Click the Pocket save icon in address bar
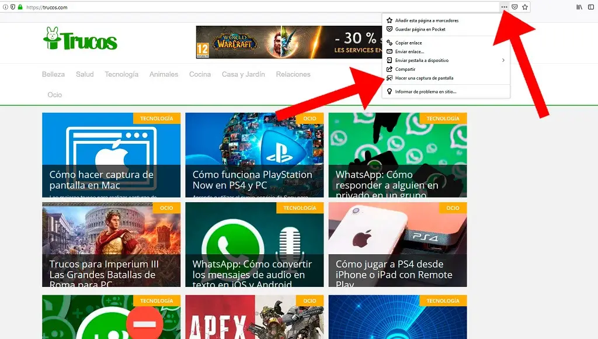This screenshot has height=339, width=598. (x=514, y=7)
